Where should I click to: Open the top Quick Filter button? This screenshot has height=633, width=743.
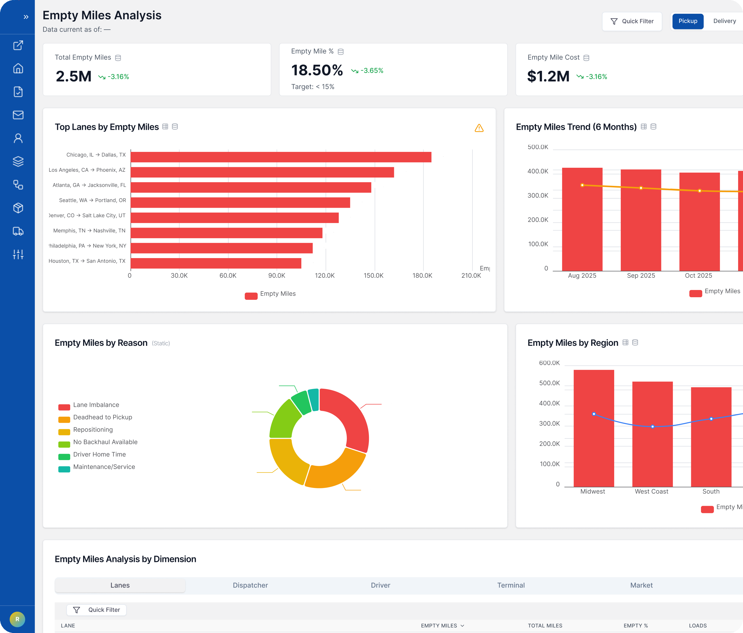pyautogui.click(x=632, y=21)
